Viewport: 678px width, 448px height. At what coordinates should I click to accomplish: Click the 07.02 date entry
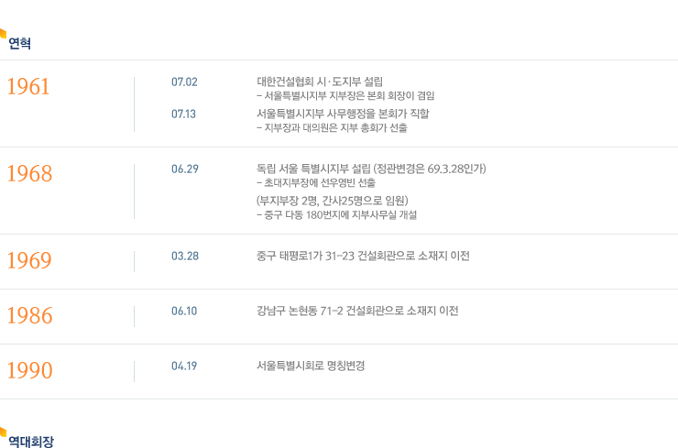[x=184, y=82]
